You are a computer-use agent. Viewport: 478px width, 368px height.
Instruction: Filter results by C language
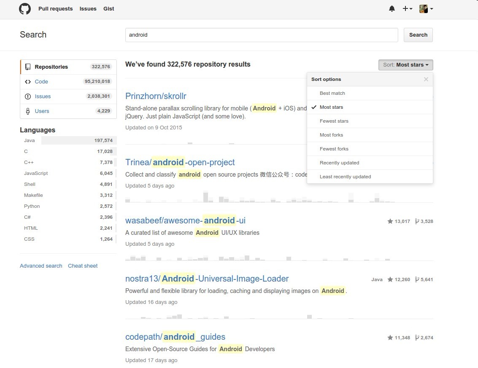pyautogui.click(x=68, y=151)
